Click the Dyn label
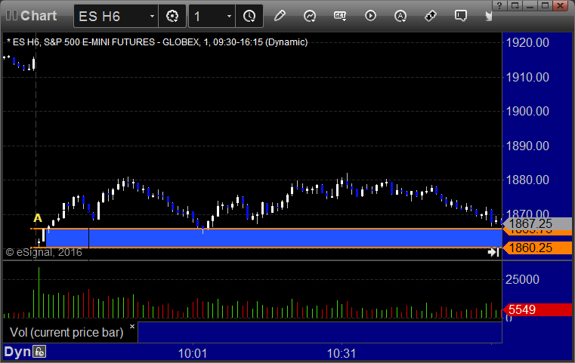Screen dimensions: 575x363 pos(17,352)
